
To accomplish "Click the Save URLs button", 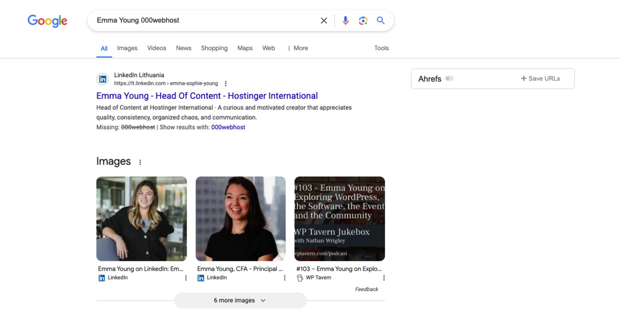I will pos(540,79).
